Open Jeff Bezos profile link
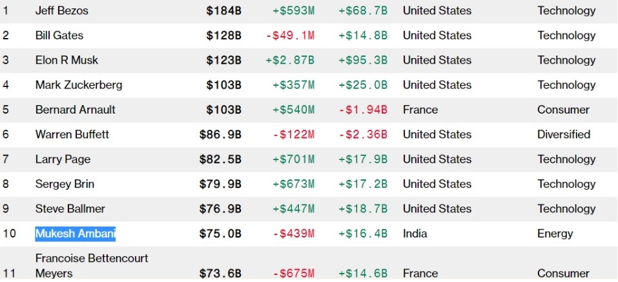The image size is (618, 282). coord(62,10)
